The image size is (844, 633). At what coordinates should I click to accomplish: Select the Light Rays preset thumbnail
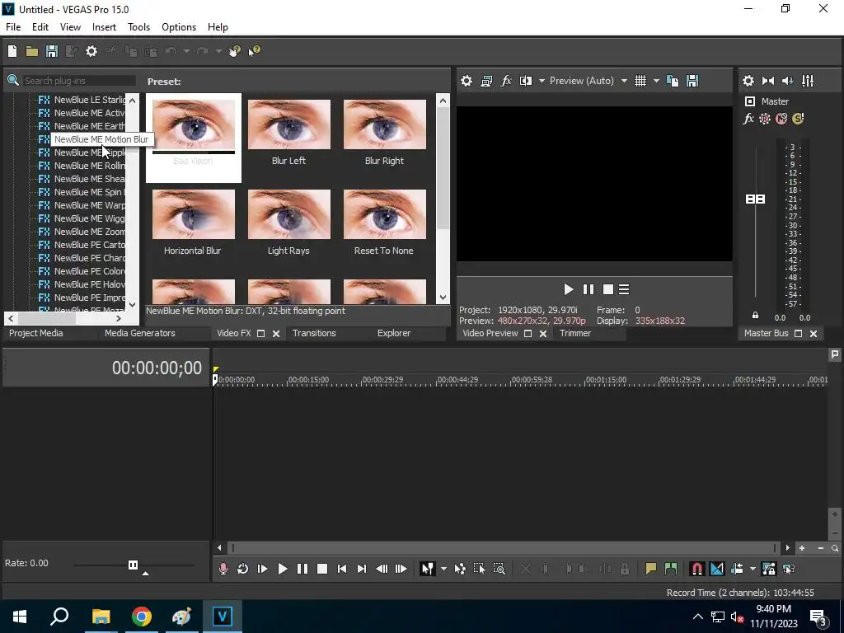pyautogui.click(x=289, y=214)
